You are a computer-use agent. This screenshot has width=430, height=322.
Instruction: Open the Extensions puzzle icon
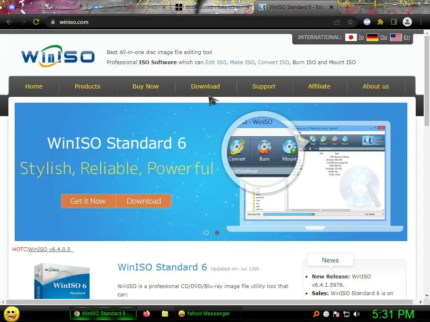coord(380,22)
